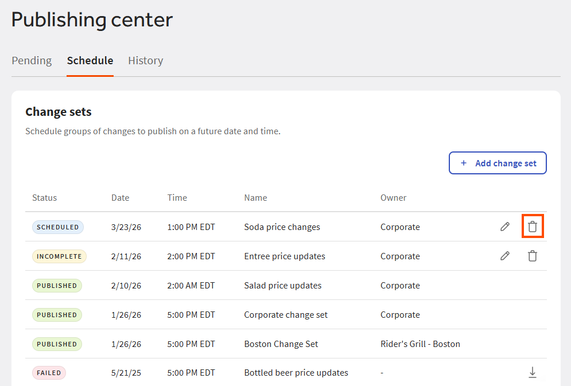The width and height of the screenshot is (571, 386).
Task: Click the Owner column header
Action: 393,197
